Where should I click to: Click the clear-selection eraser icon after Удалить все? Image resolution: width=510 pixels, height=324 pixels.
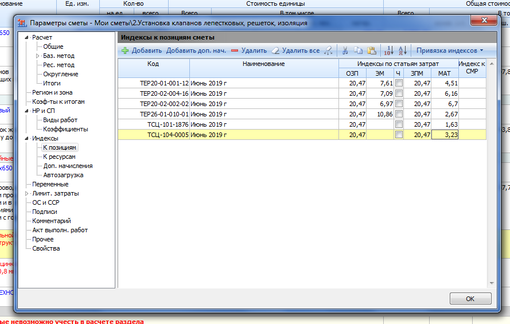[x=328, y=50]
